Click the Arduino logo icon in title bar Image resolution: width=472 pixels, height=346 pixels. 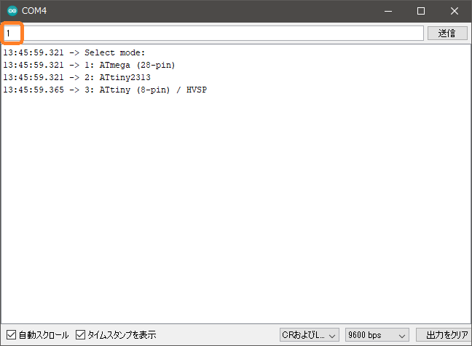12,11
